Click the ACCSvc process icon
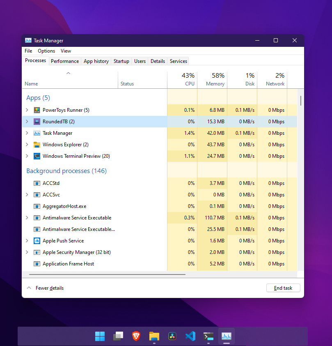 (37, 195)
